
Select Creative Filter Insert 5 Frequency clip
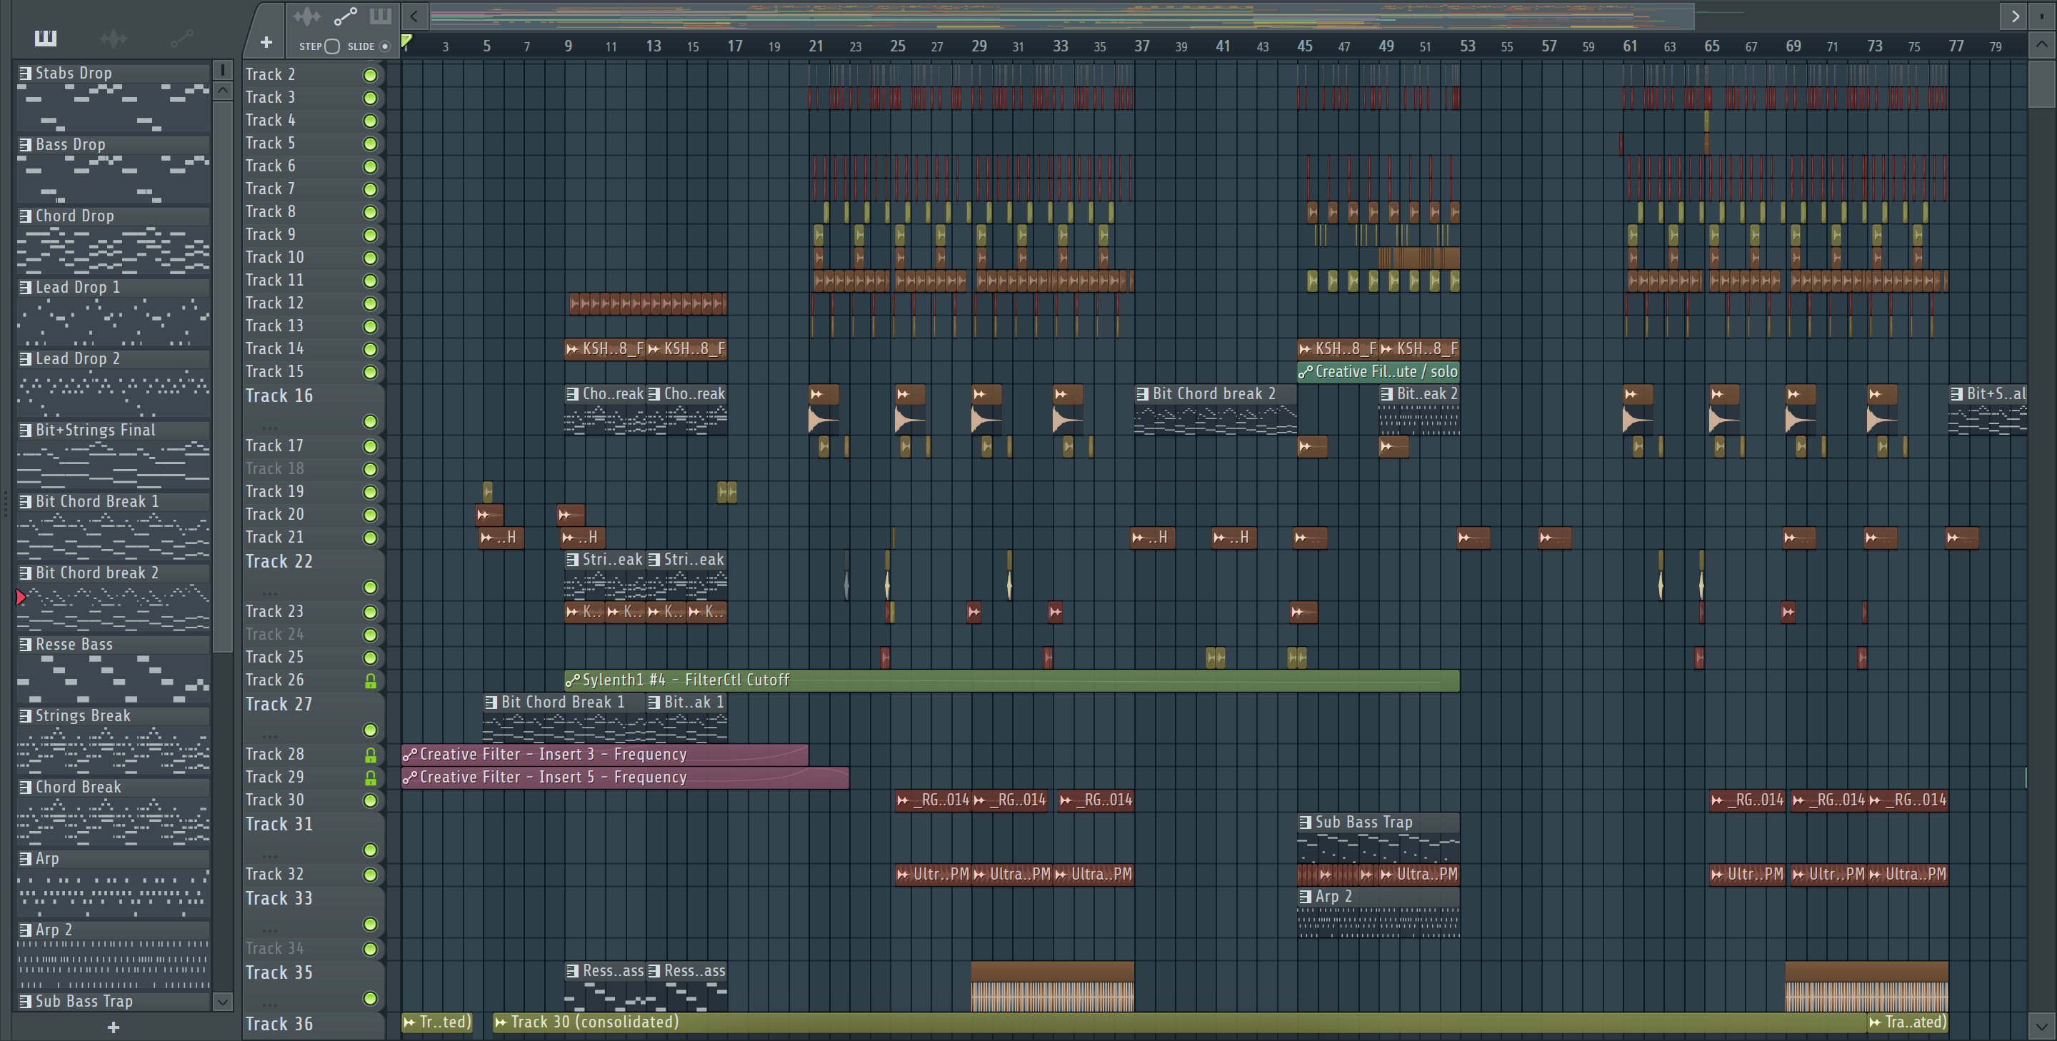point(625,777)
